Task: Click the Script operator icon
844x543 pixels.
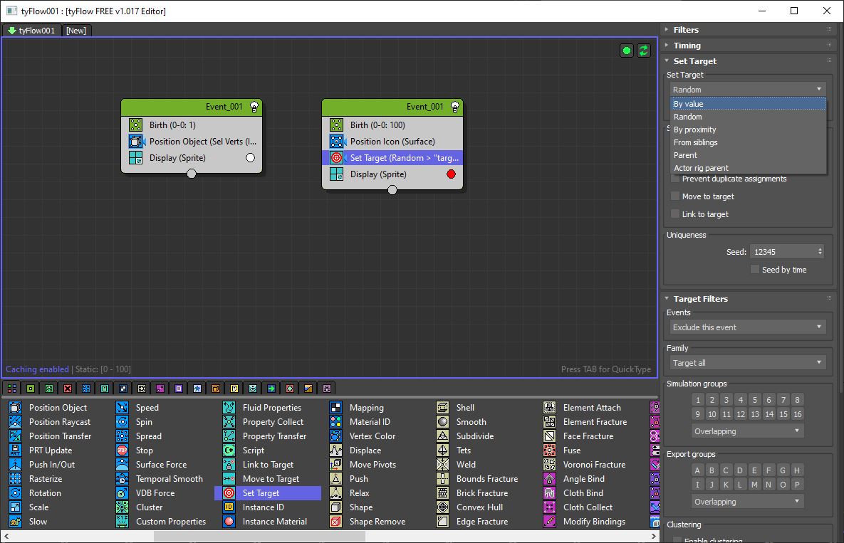Action: 229,450
